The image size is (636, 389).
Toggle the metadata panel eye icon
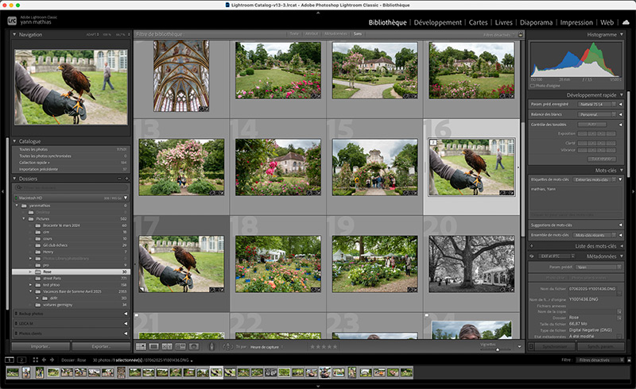coord(532,256)
